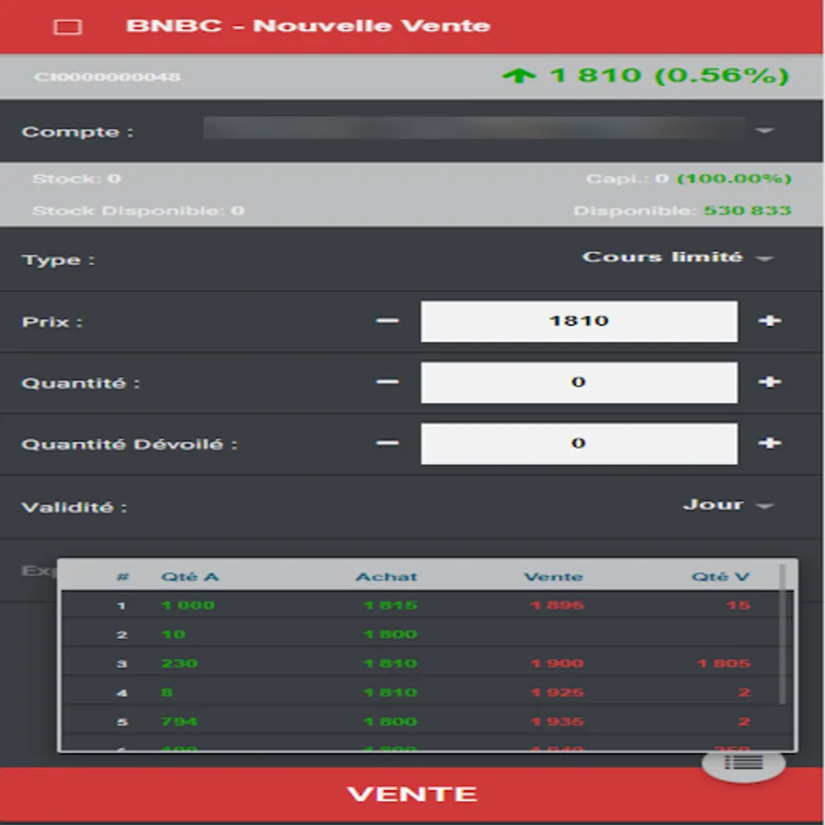Click buy quantity 794 in row 5
Screen dimensions: 825x825
[x=180, y=721]
